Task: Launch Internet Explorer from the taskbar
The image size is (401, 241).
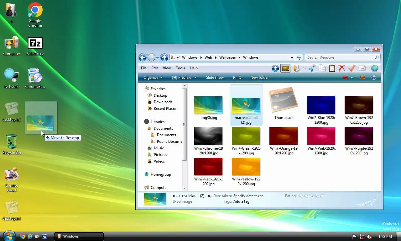Action: (x=30, y=237)
